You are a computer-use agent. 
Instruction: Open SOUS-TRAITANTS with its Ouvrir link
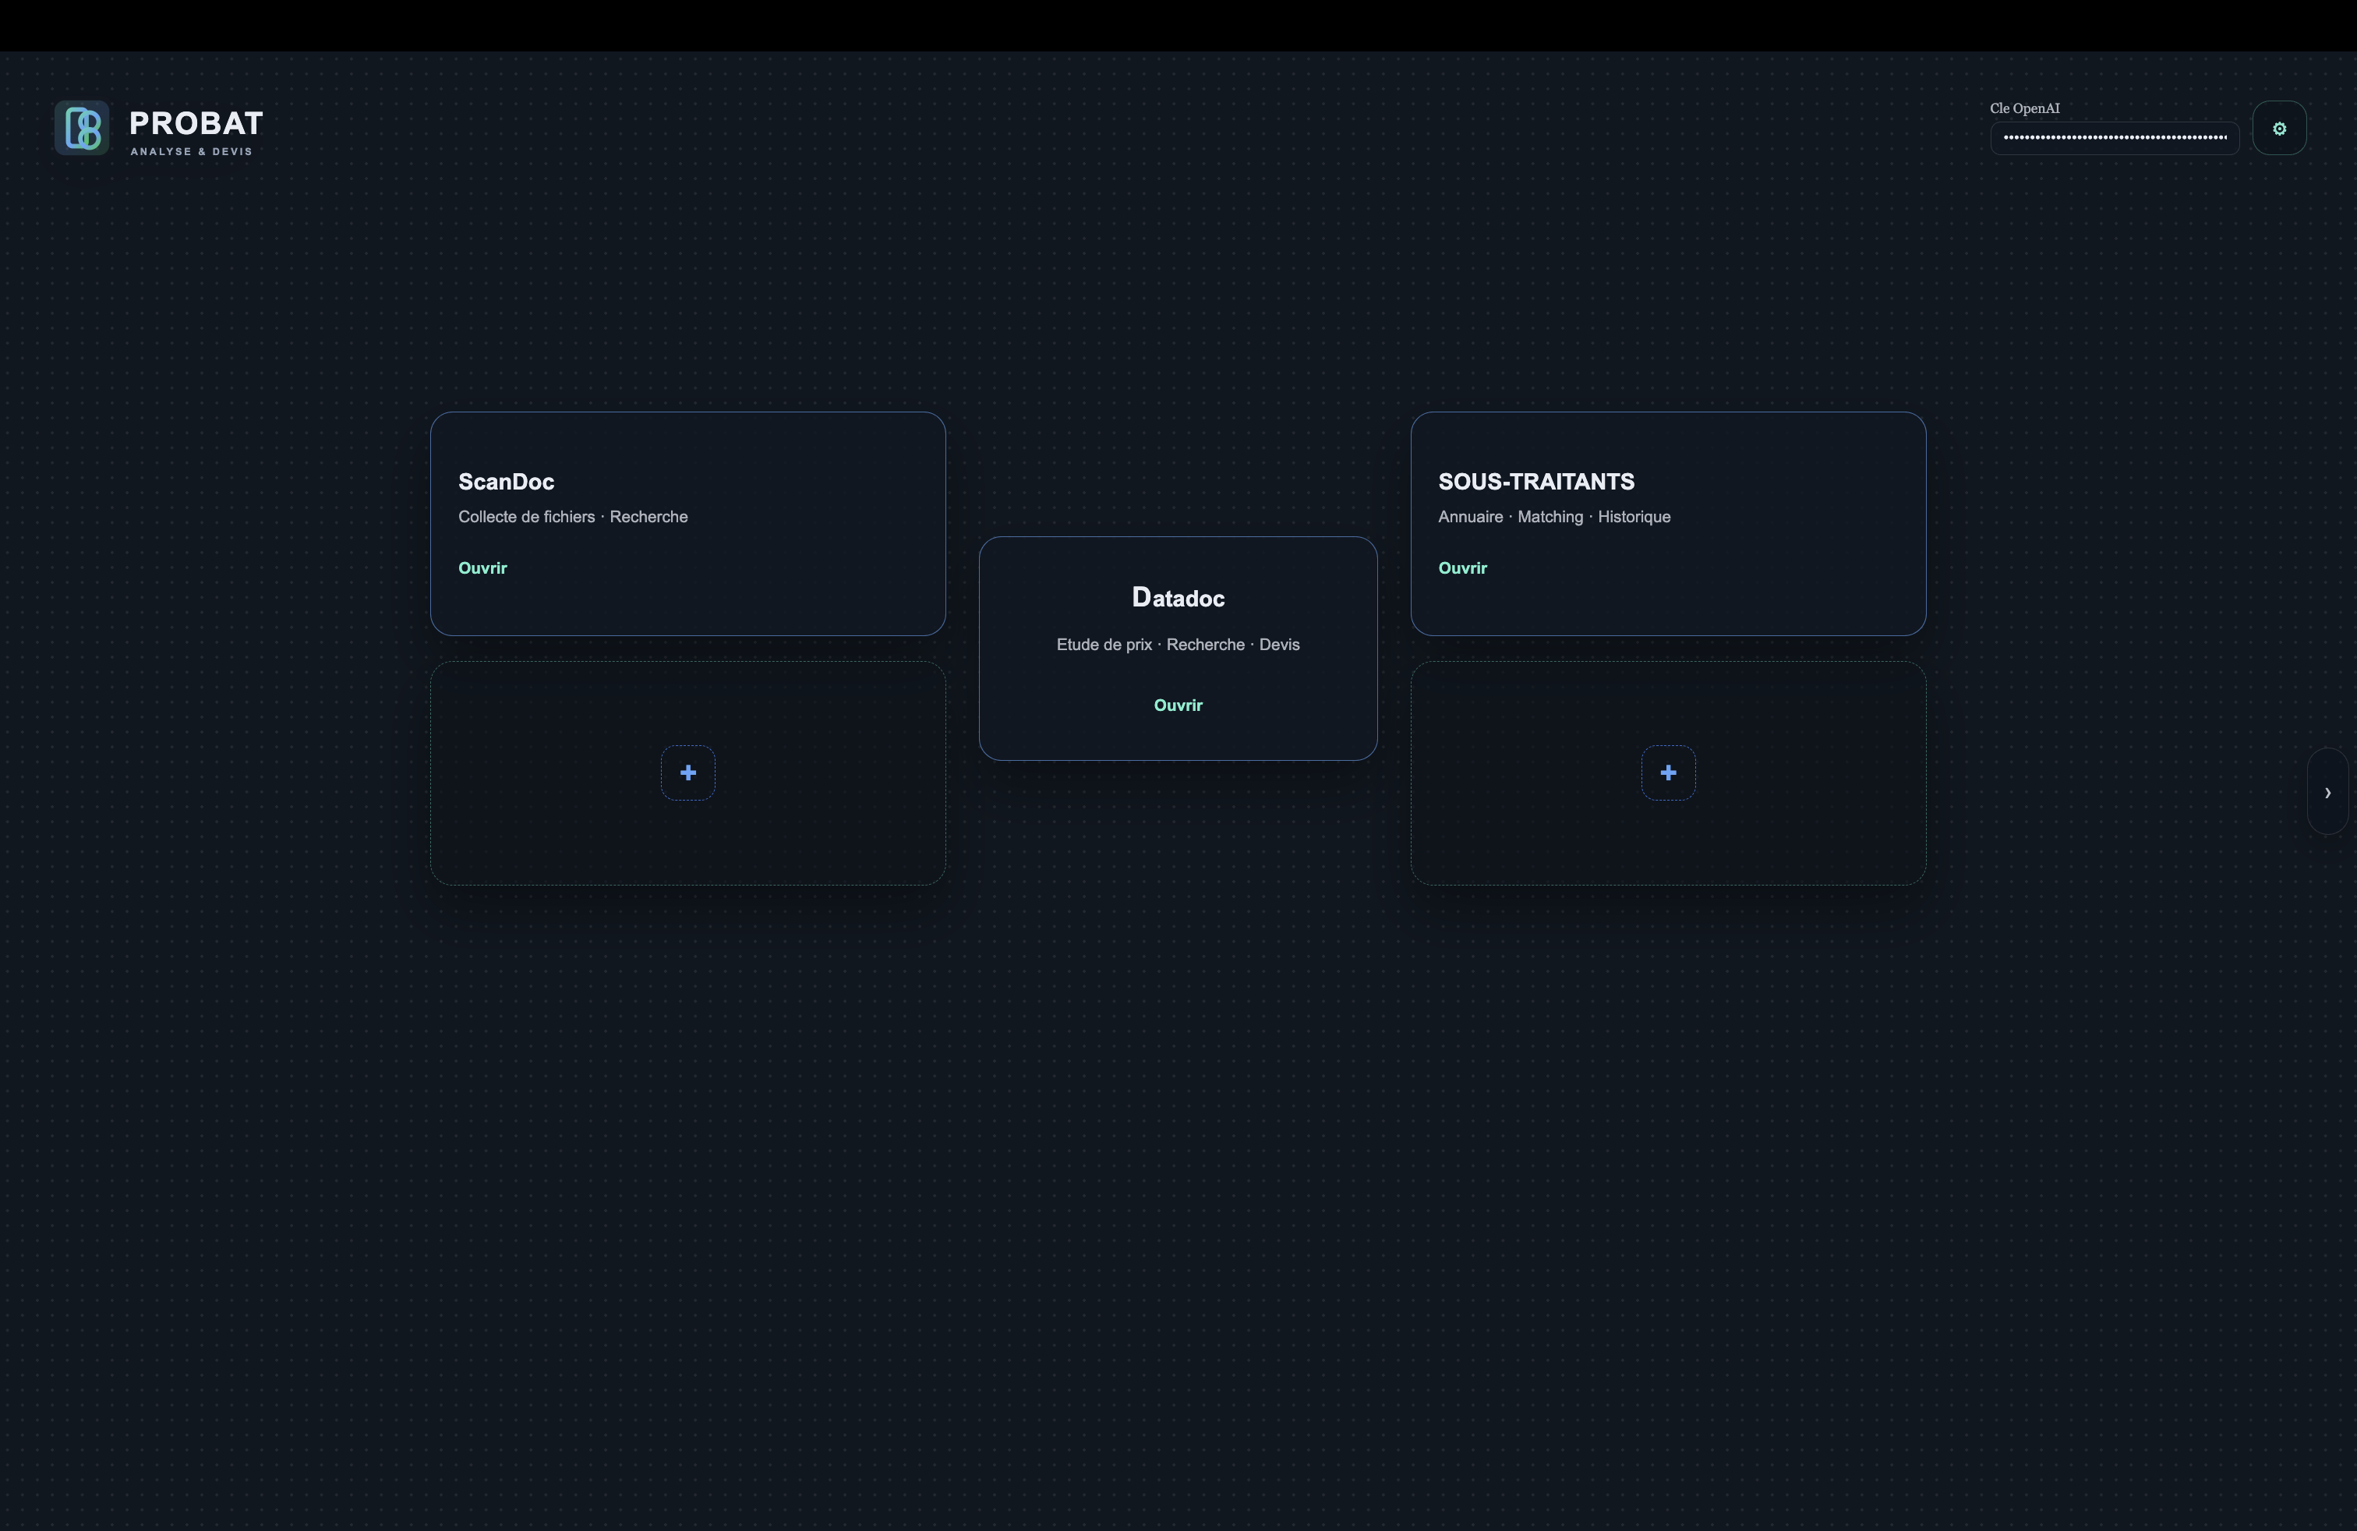1461,568
